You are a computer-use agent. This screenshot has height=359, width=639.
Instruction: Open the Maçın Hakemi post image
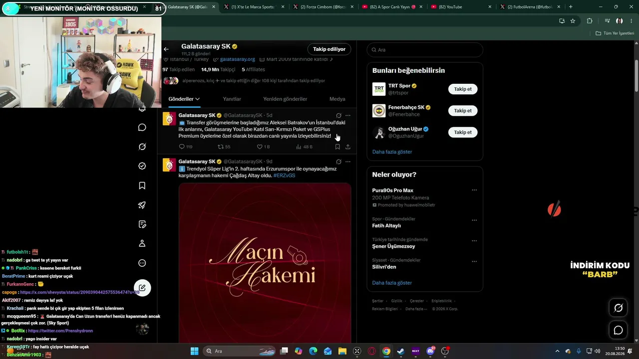(265, 262)
